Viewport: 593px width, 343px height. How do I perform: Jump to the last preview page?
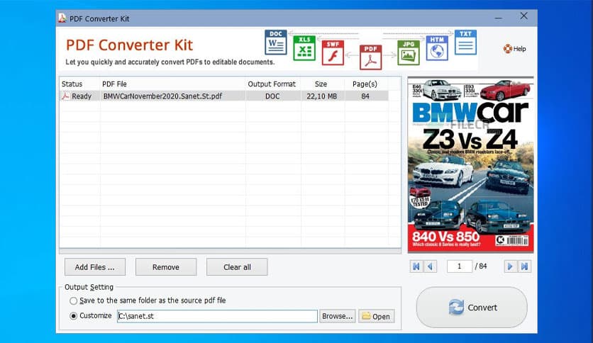524,266
